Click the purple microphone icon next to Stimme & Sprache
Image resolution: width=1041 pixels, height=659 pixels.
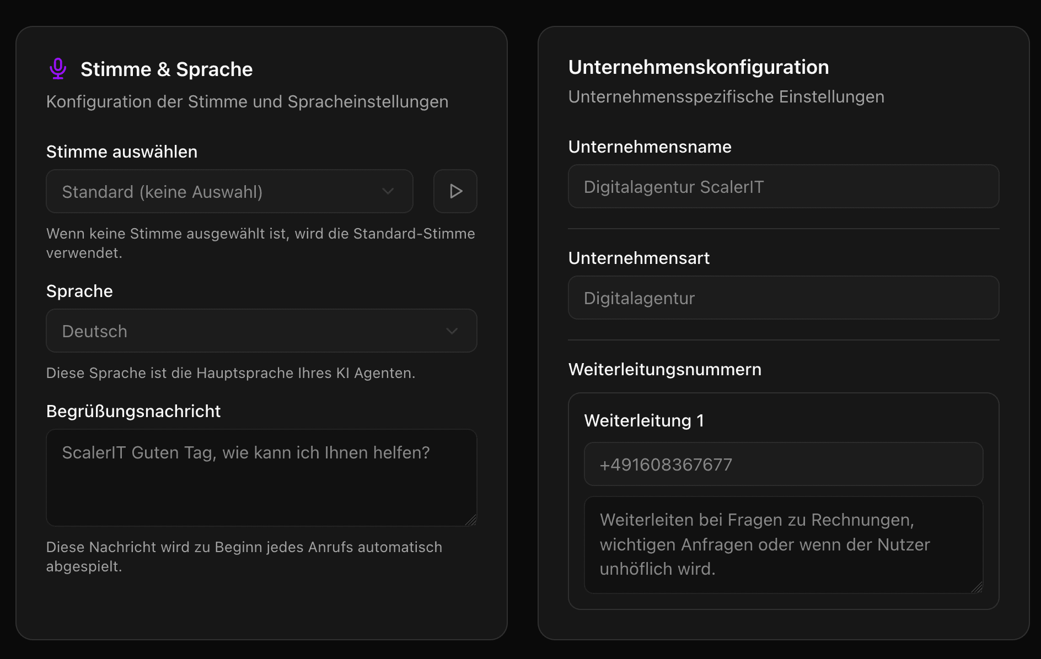tap(58, 68)
